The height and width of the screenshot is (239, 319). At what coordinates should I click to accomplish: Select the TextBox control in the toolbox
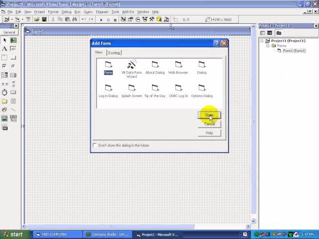pos(13,49)
